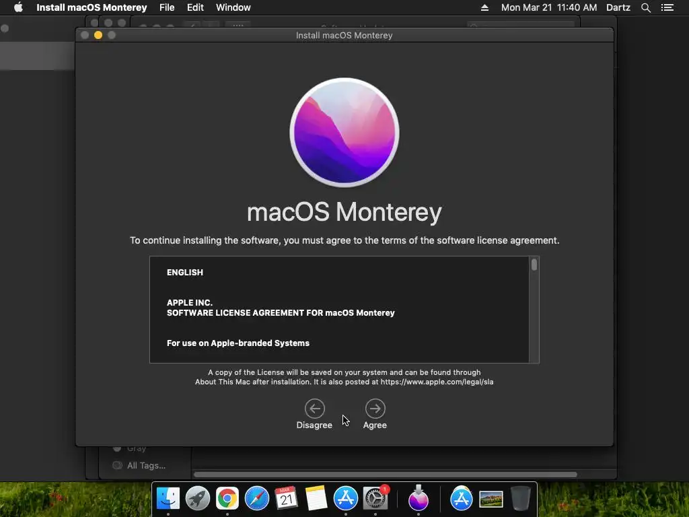
Task: Open Safari from the Dock
Action: pos(256,499)
